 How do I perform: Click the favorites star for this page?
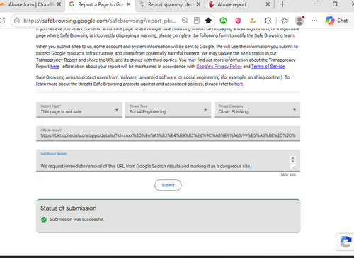coord(208,21)
